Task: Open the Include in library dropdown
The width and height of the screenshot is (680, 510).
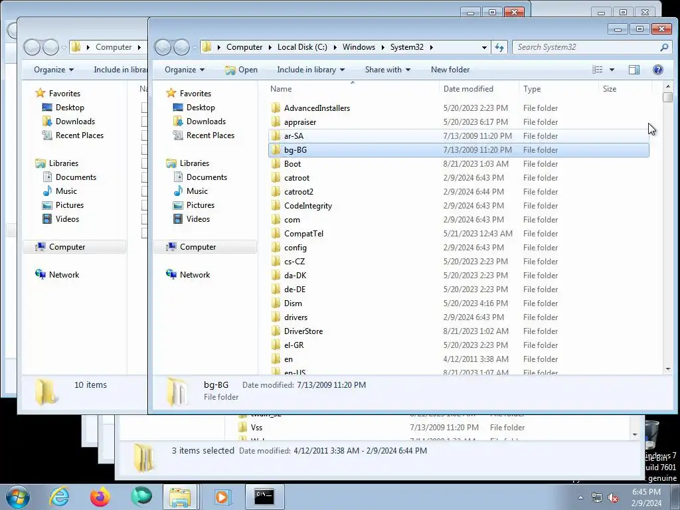Action: pos(311,69)
